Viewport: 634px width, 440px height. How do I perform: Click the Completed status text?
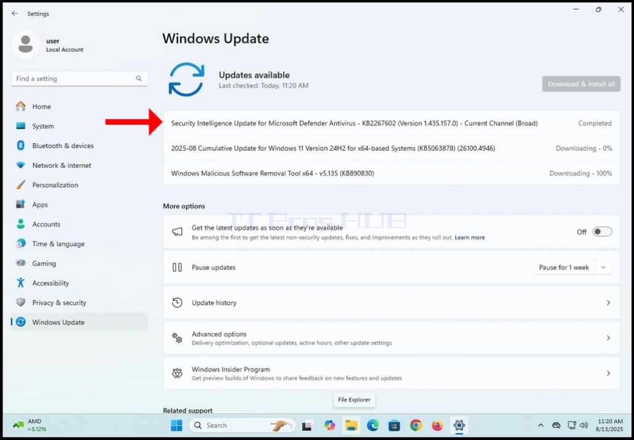coord(595,123)
